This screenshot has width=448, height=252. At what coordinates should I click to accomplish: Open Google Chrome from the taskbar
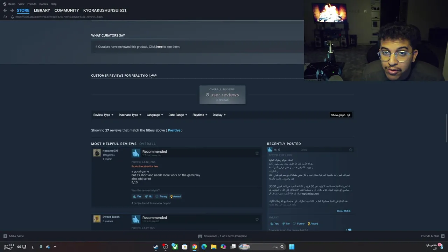(194, 247)
